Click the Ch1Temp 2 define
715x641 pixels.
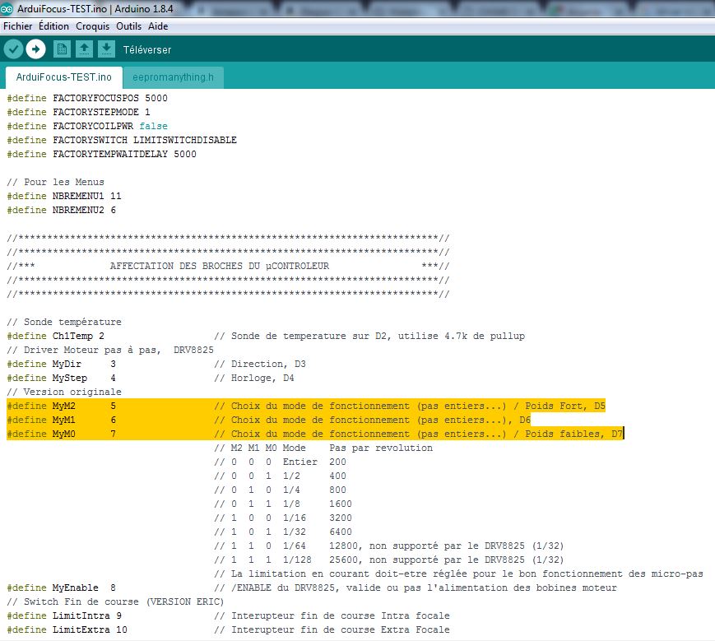(x=55, y=336)
